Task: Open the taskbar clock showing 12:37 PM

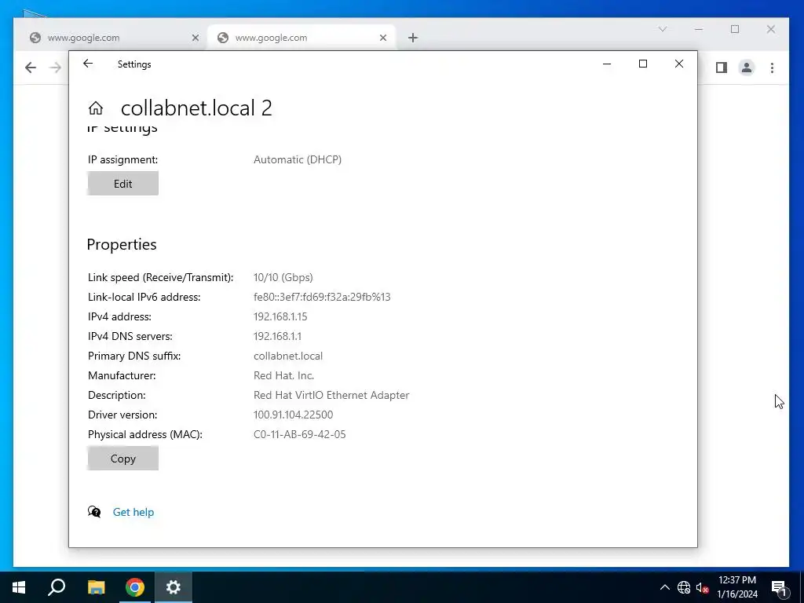Action: [x=736, y=587]
